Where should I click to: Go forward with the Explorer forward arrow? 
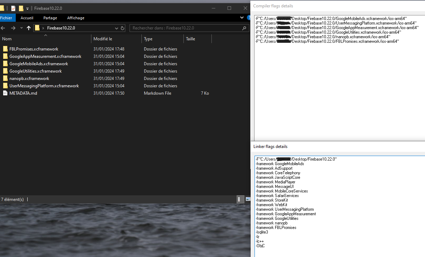[13, 28]
